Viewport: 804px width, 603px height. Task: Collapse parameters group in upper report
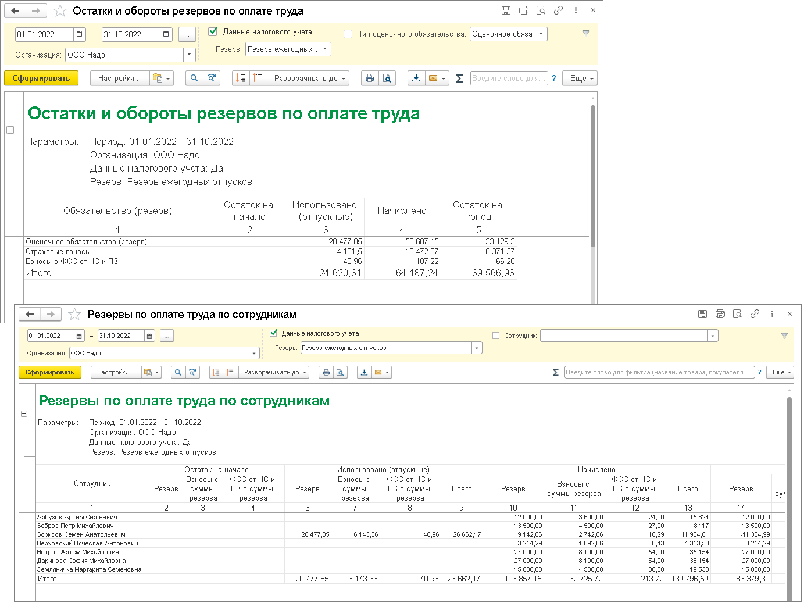(10, 130)
